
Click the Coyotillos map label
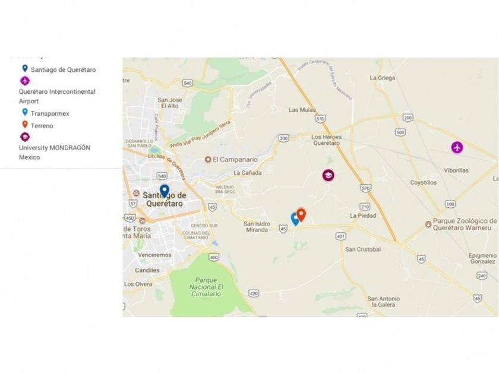(423, 183)
